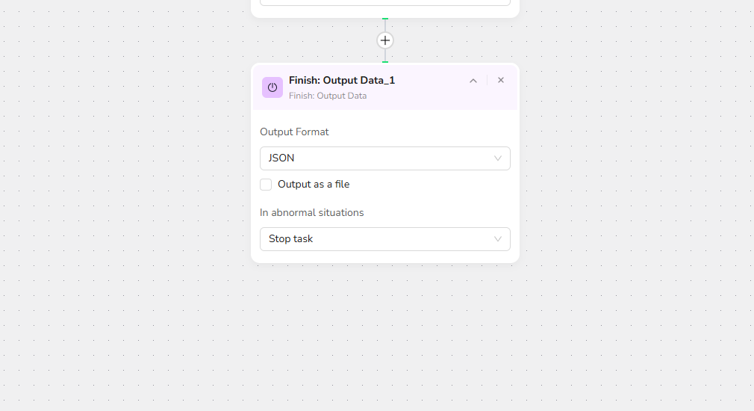The image size is (754, 411).
Task: Select the Finish: Output Data_1 title text
Action: click(342, 81)
